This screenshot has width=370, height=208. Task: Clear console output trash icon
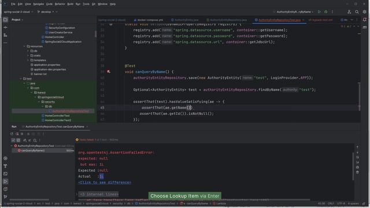click(357, 172)
